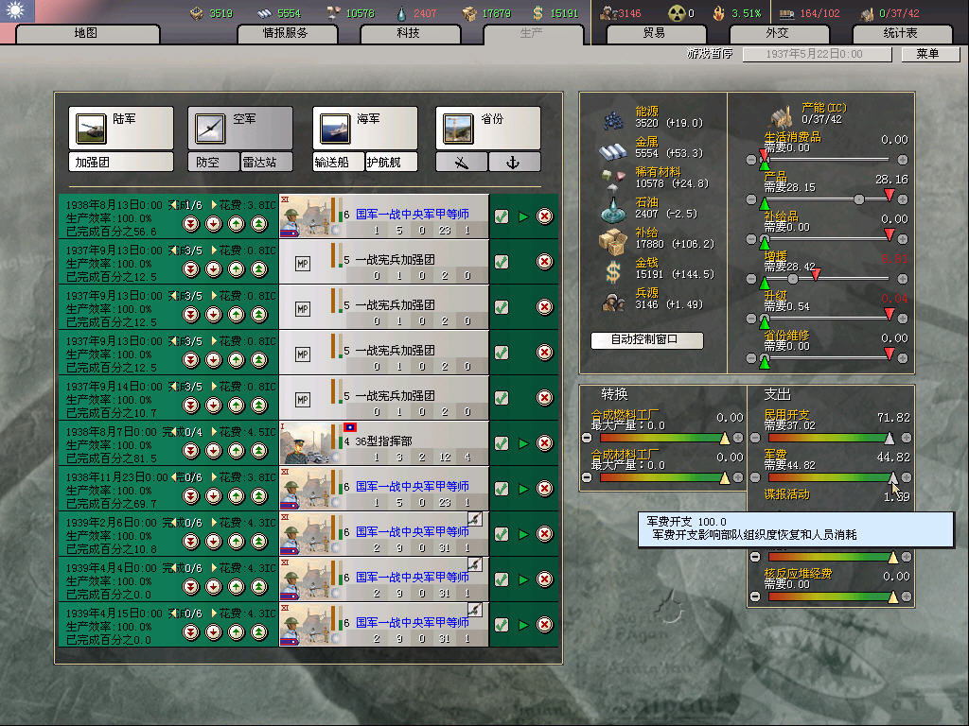Increase 增援 allocation with plus button
Screen dimensions: 969x726
[902, 280]
